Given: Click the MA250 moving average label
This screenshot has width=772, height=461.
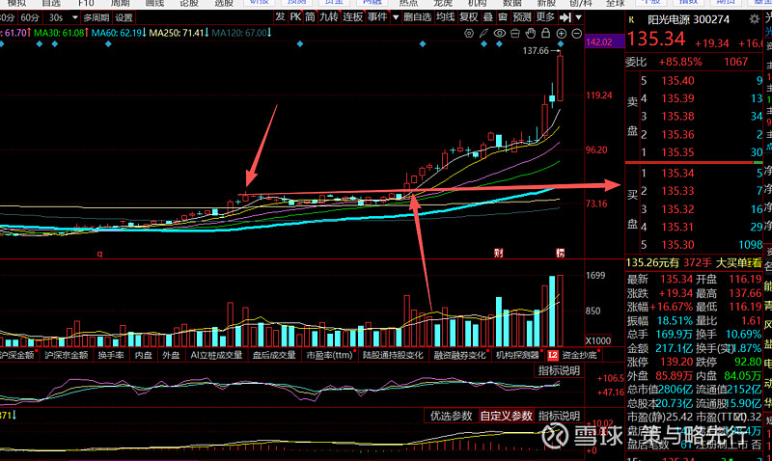Looking at the screenshot, I should (179, 33).
